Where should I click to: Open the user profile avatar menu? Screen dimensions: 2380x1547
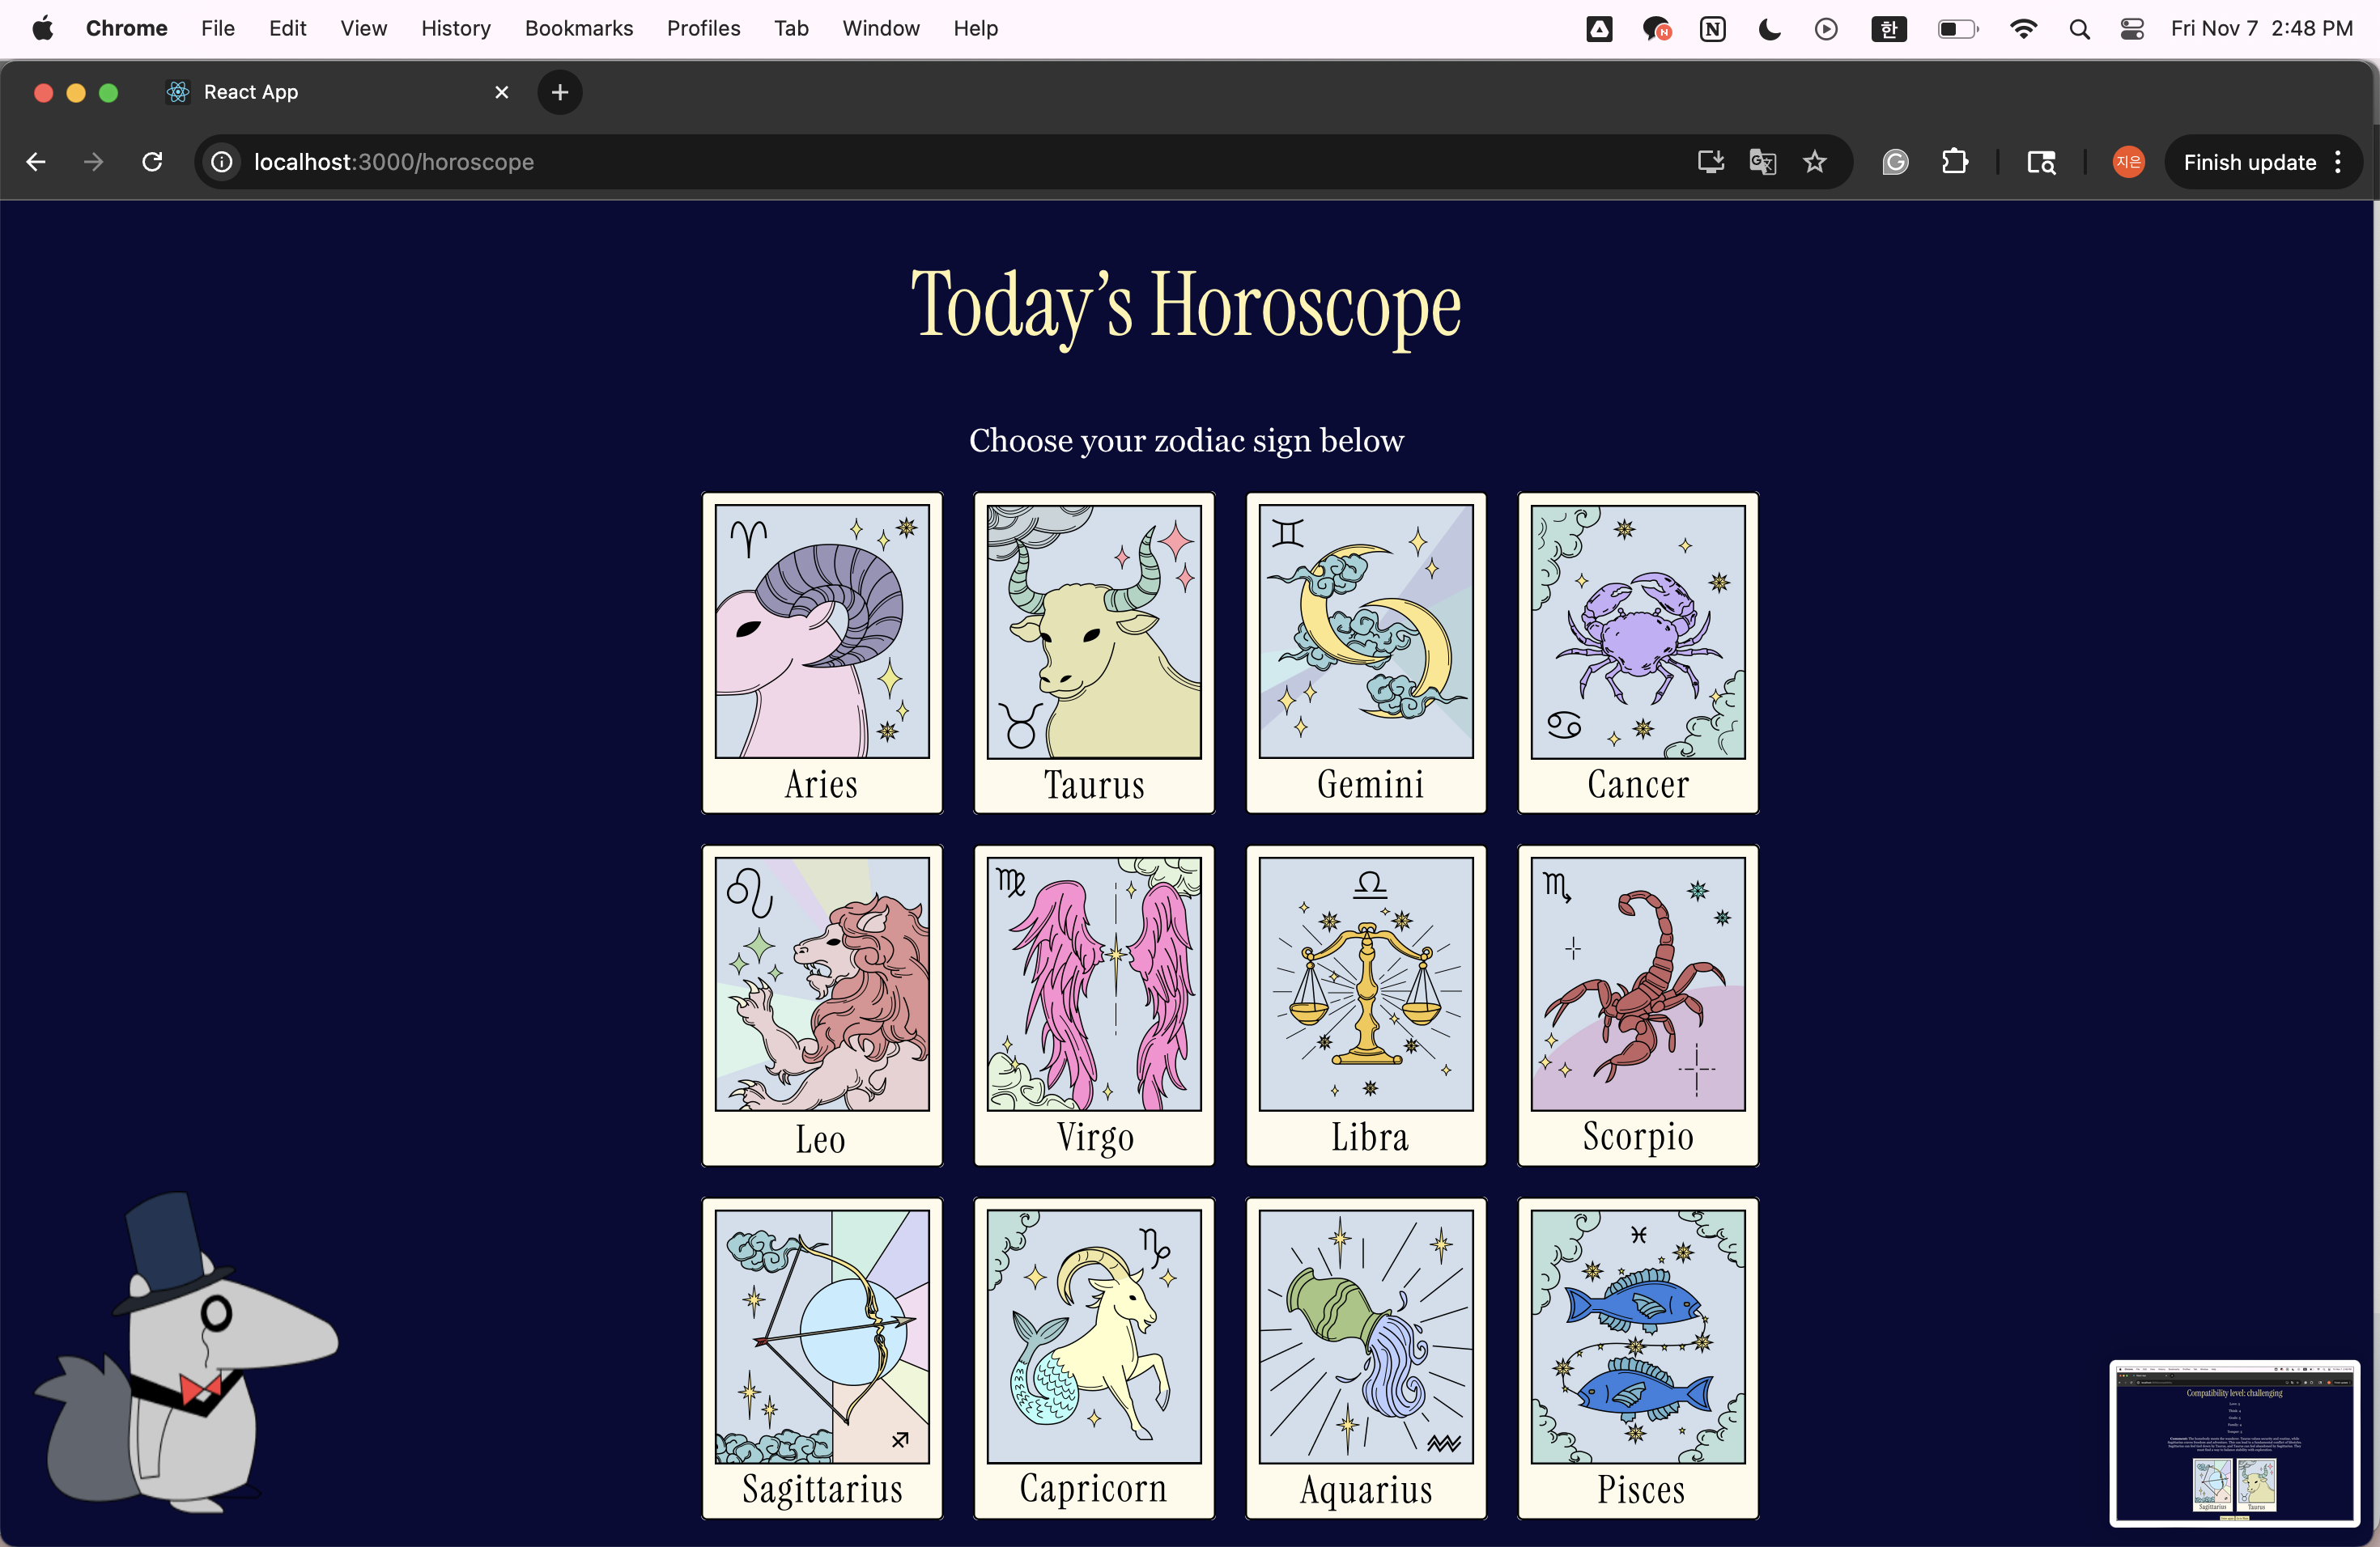pos(2128,162)
